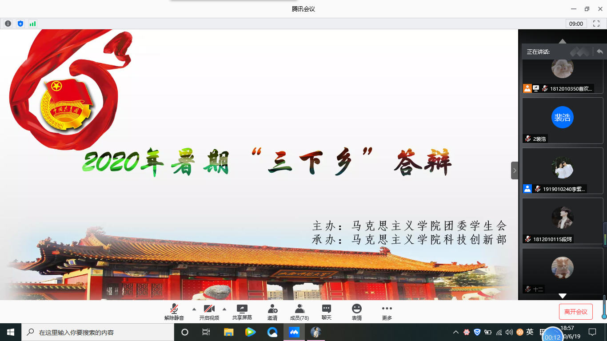Click the 09:00 meeting timer button
Viewport: 607px width, 341px height.
click(576, 24)
